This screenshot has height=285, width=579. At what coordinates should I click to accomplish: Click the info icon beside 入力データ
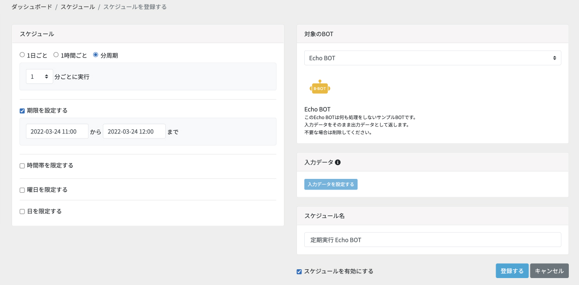pyautogui.click(x=338, y=162)
